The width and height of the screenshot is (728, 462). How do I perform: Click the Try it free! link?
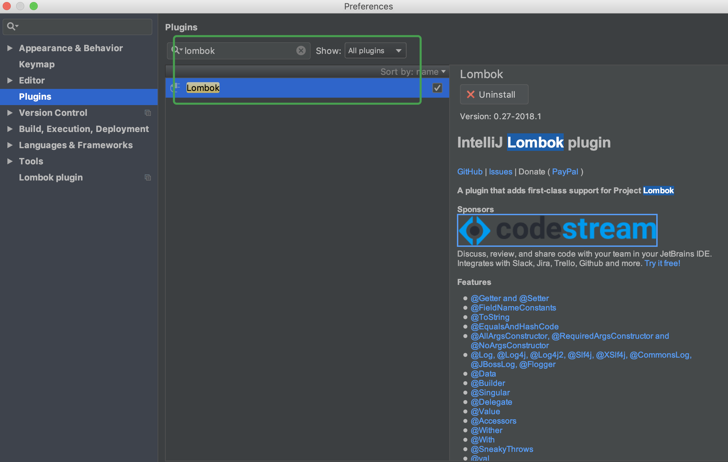pos(662,263)
